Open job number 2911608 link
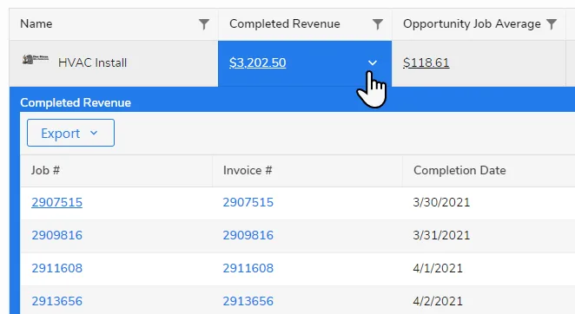Screen dimensions: 575x314 click(x=56, y=268)
